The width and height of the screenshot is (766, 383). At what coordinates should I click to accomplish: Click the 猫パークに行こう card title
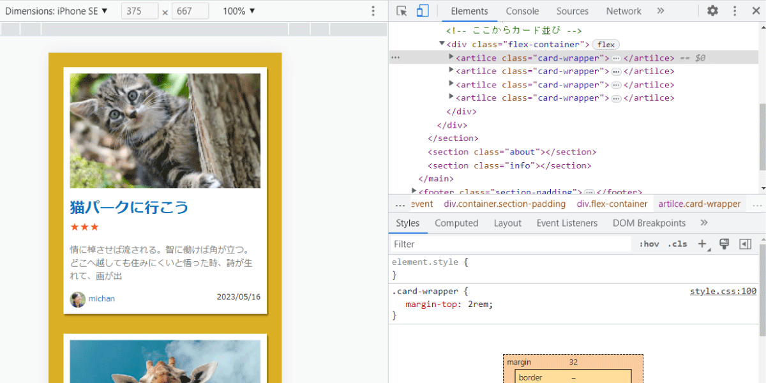129,207
